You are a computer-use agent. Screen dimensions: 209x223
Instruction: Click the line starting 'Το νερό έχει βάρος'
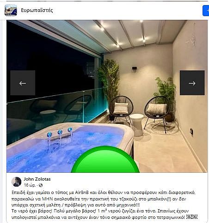[100, 211]
